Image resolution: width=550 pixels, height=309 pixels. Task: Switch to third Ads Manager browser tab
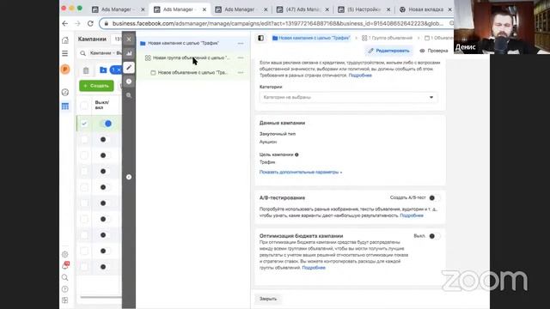point(242,9)
